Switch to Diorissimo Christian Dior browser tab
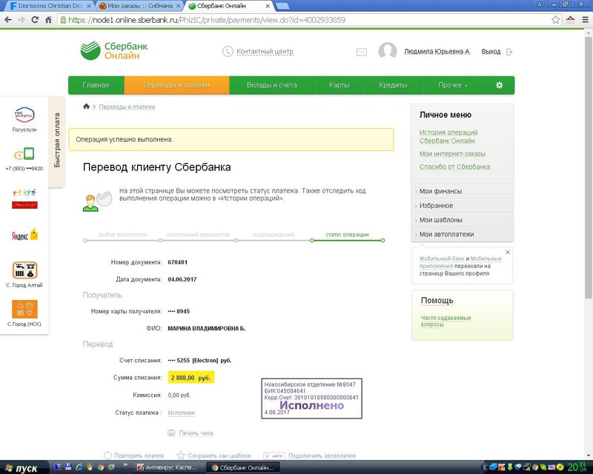 51,6
